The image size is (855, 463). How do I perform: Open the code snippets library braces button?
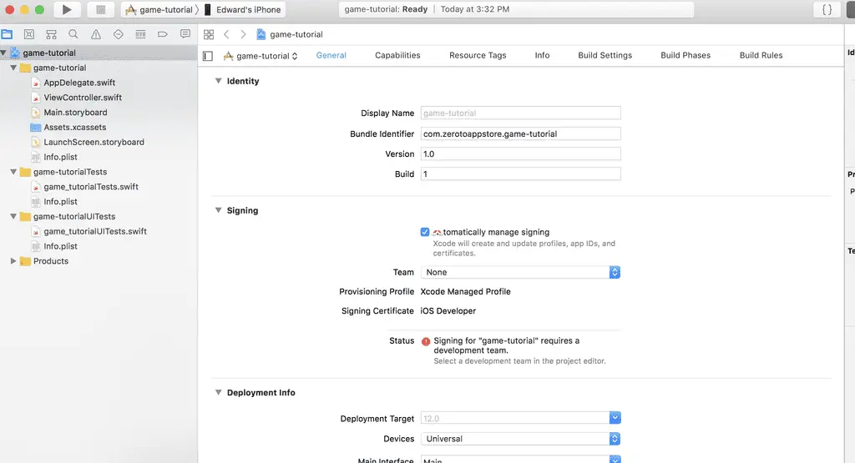(827, 9)
